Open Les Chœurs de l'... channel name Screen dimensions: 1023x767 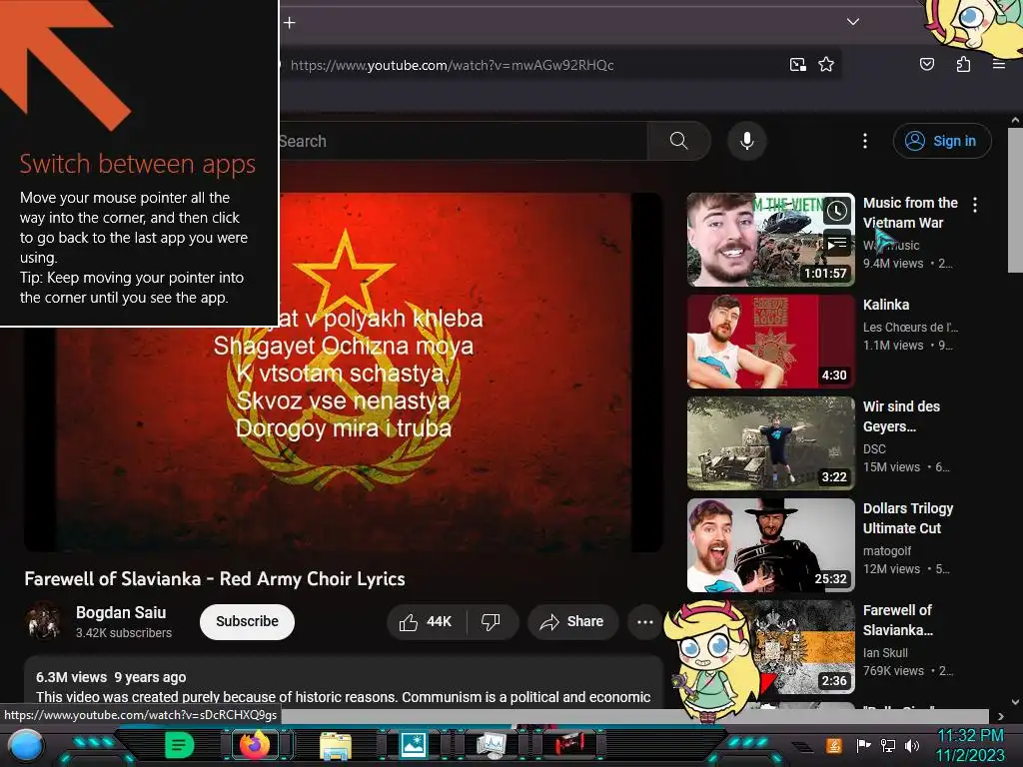pos(910,328)
